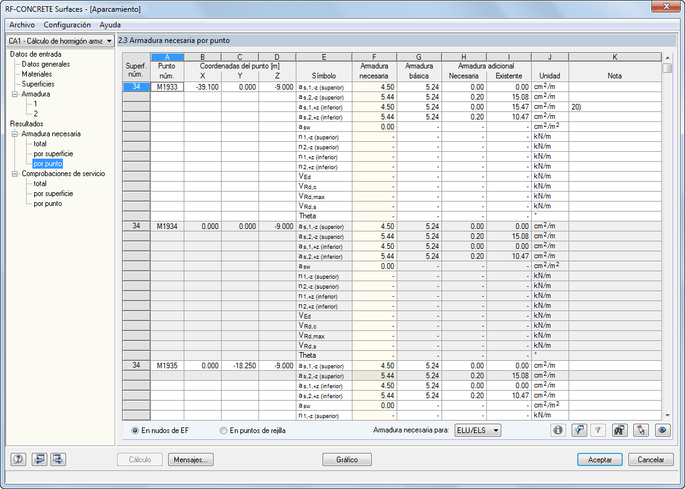Click the -18.250 Y coordinate cell
This screenshot has height=489, width=685.
[240, 365]
